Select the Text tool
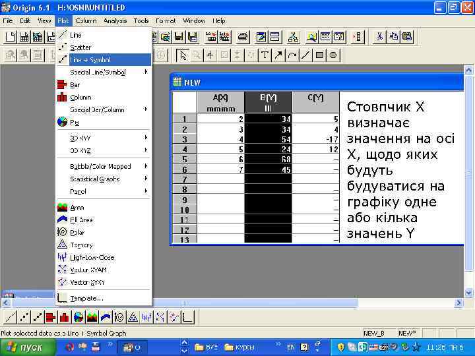 tap(265, 55)
